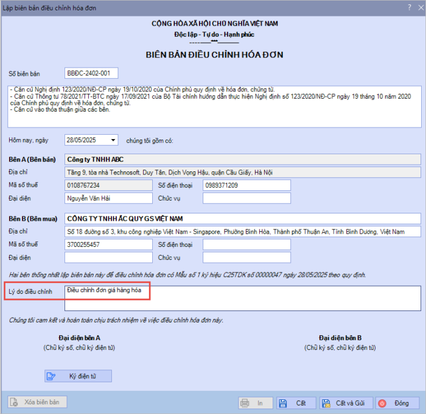Screen dimensions: 426x414
Task: Click the In print button
Action: 254,403
